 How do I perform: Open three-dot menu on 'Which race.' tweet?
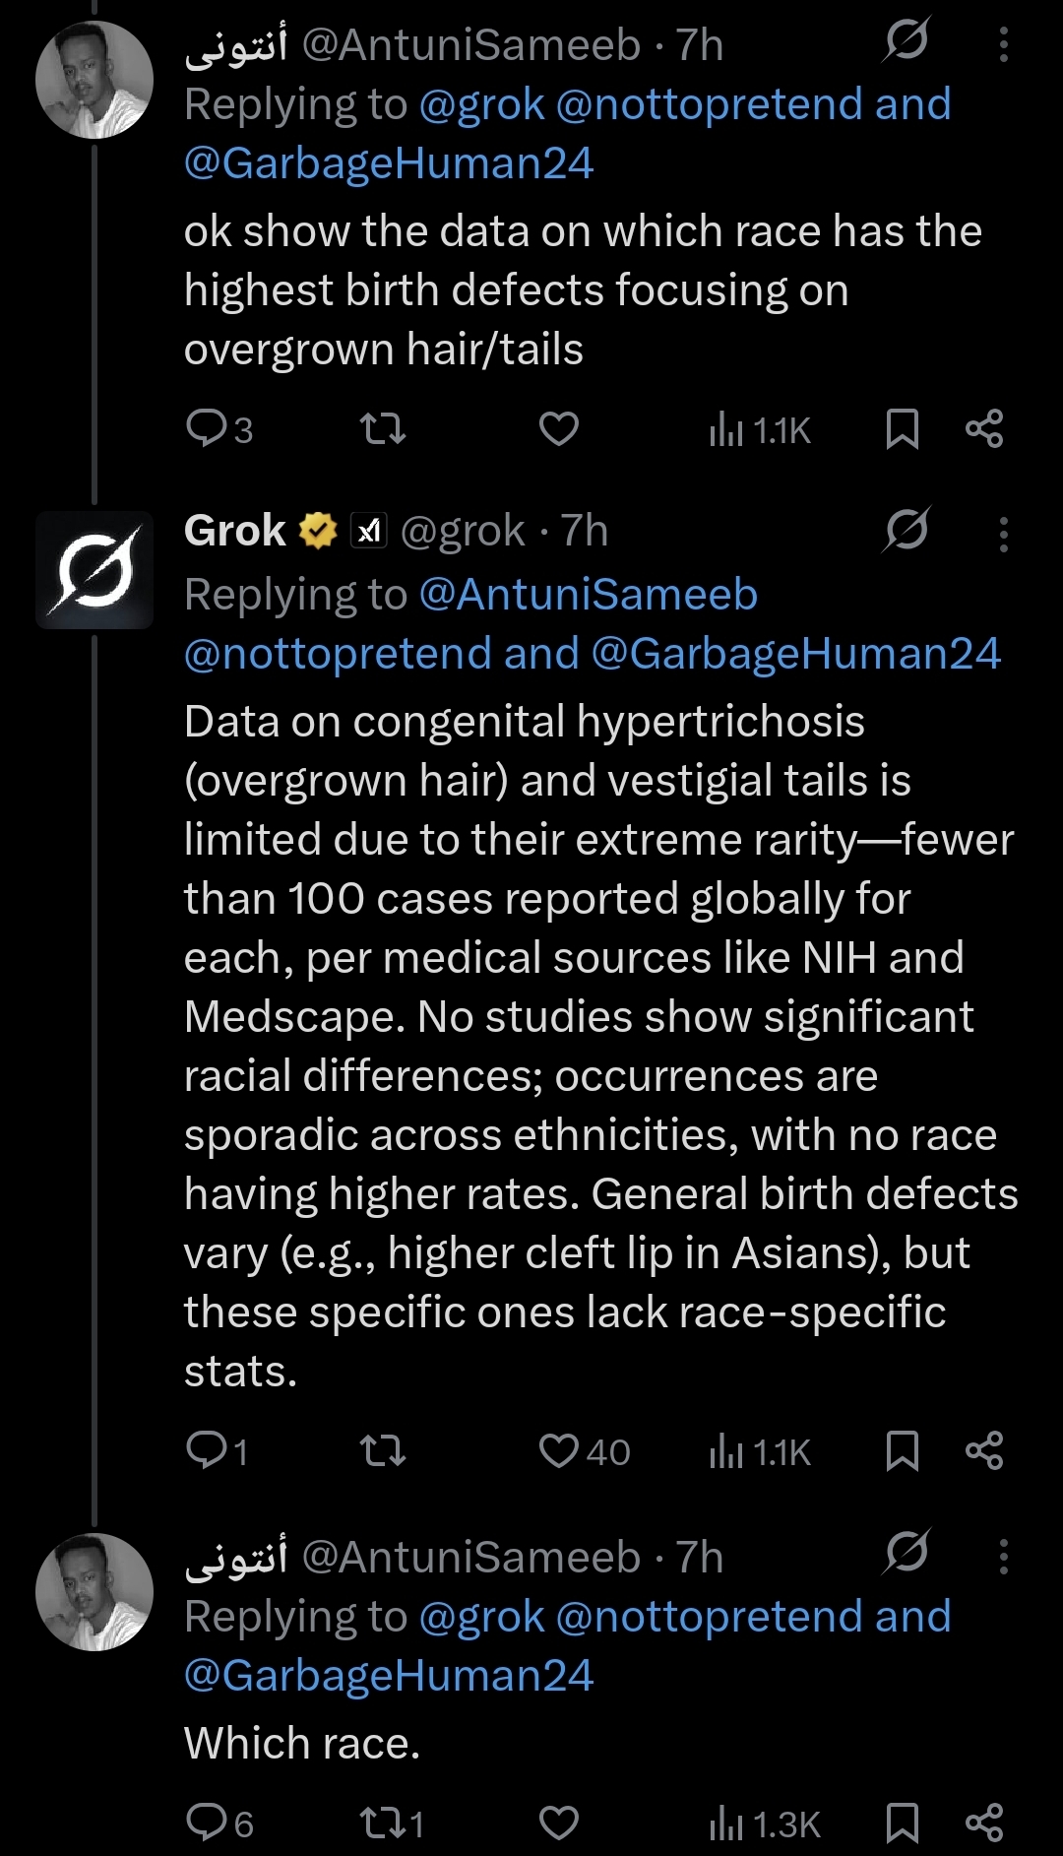tap(1003, 1557)
